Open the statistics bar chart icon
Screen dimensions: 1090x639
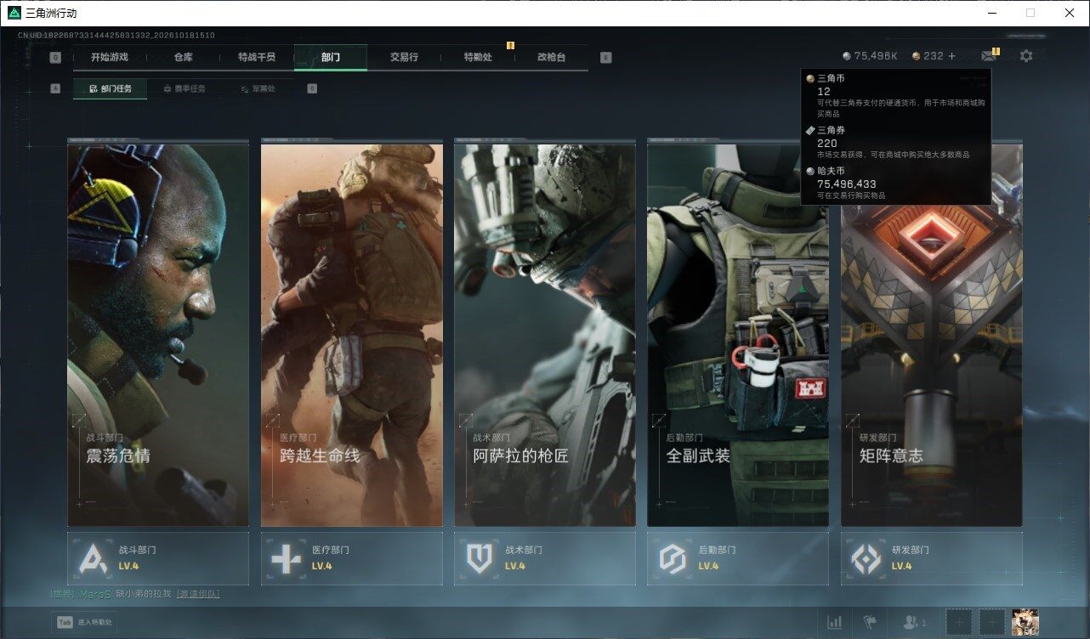835,623
